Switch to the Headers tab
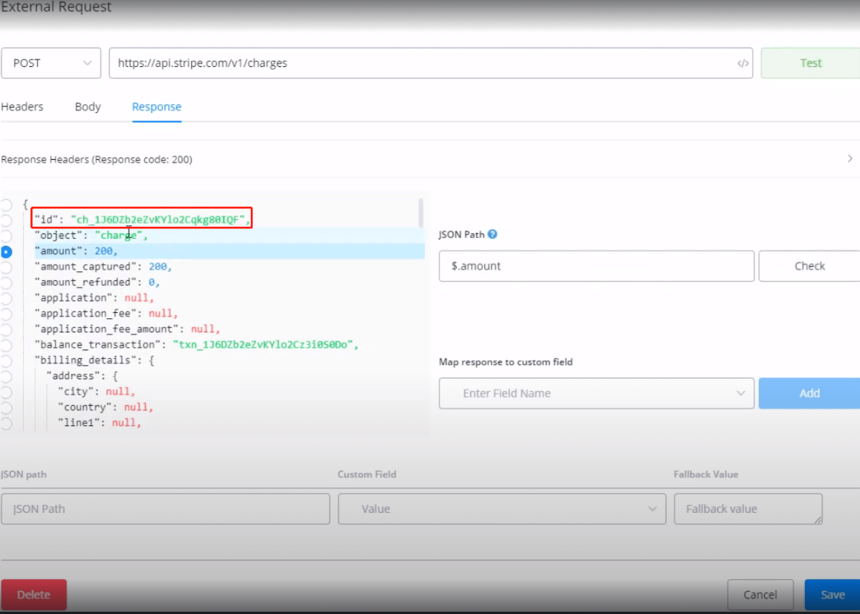Viewport: 860px width, 614px height. pos(22,107)
